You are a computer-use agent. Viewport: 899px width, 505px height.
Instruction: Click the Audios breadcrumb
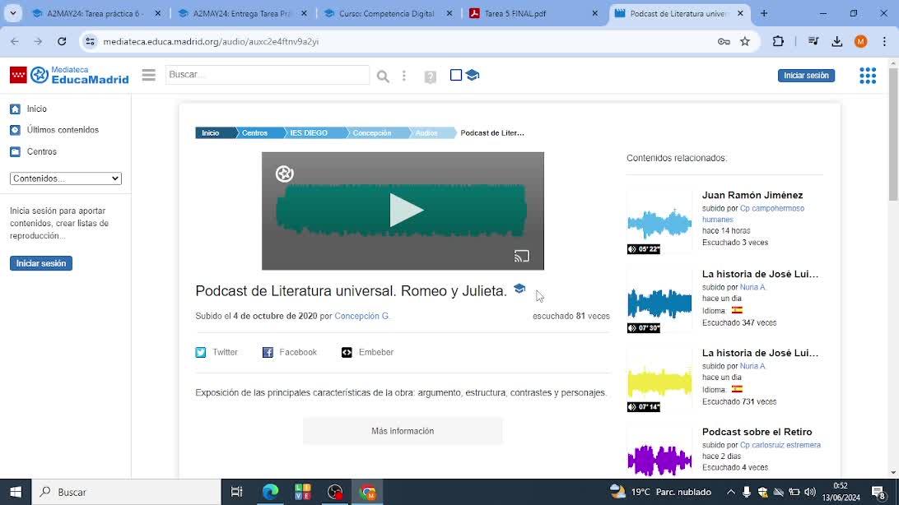(x=426, y=133)
